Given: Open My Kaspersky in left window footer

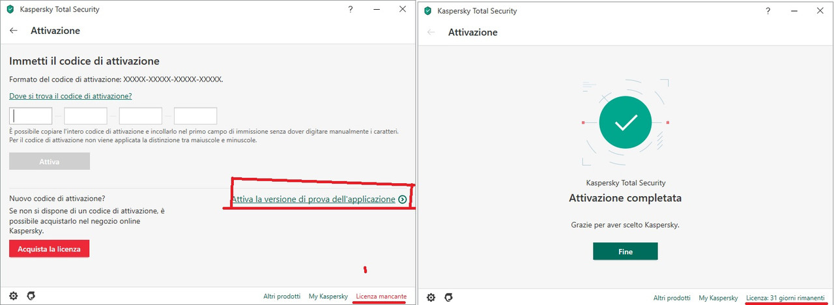Looking at the screenshot, I should pyautogui.click(x=328, y=297).
